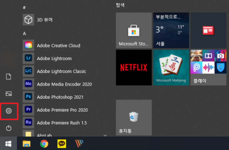Launch Adobe Photoshop 2021 Ps icon

pos(28,97)
